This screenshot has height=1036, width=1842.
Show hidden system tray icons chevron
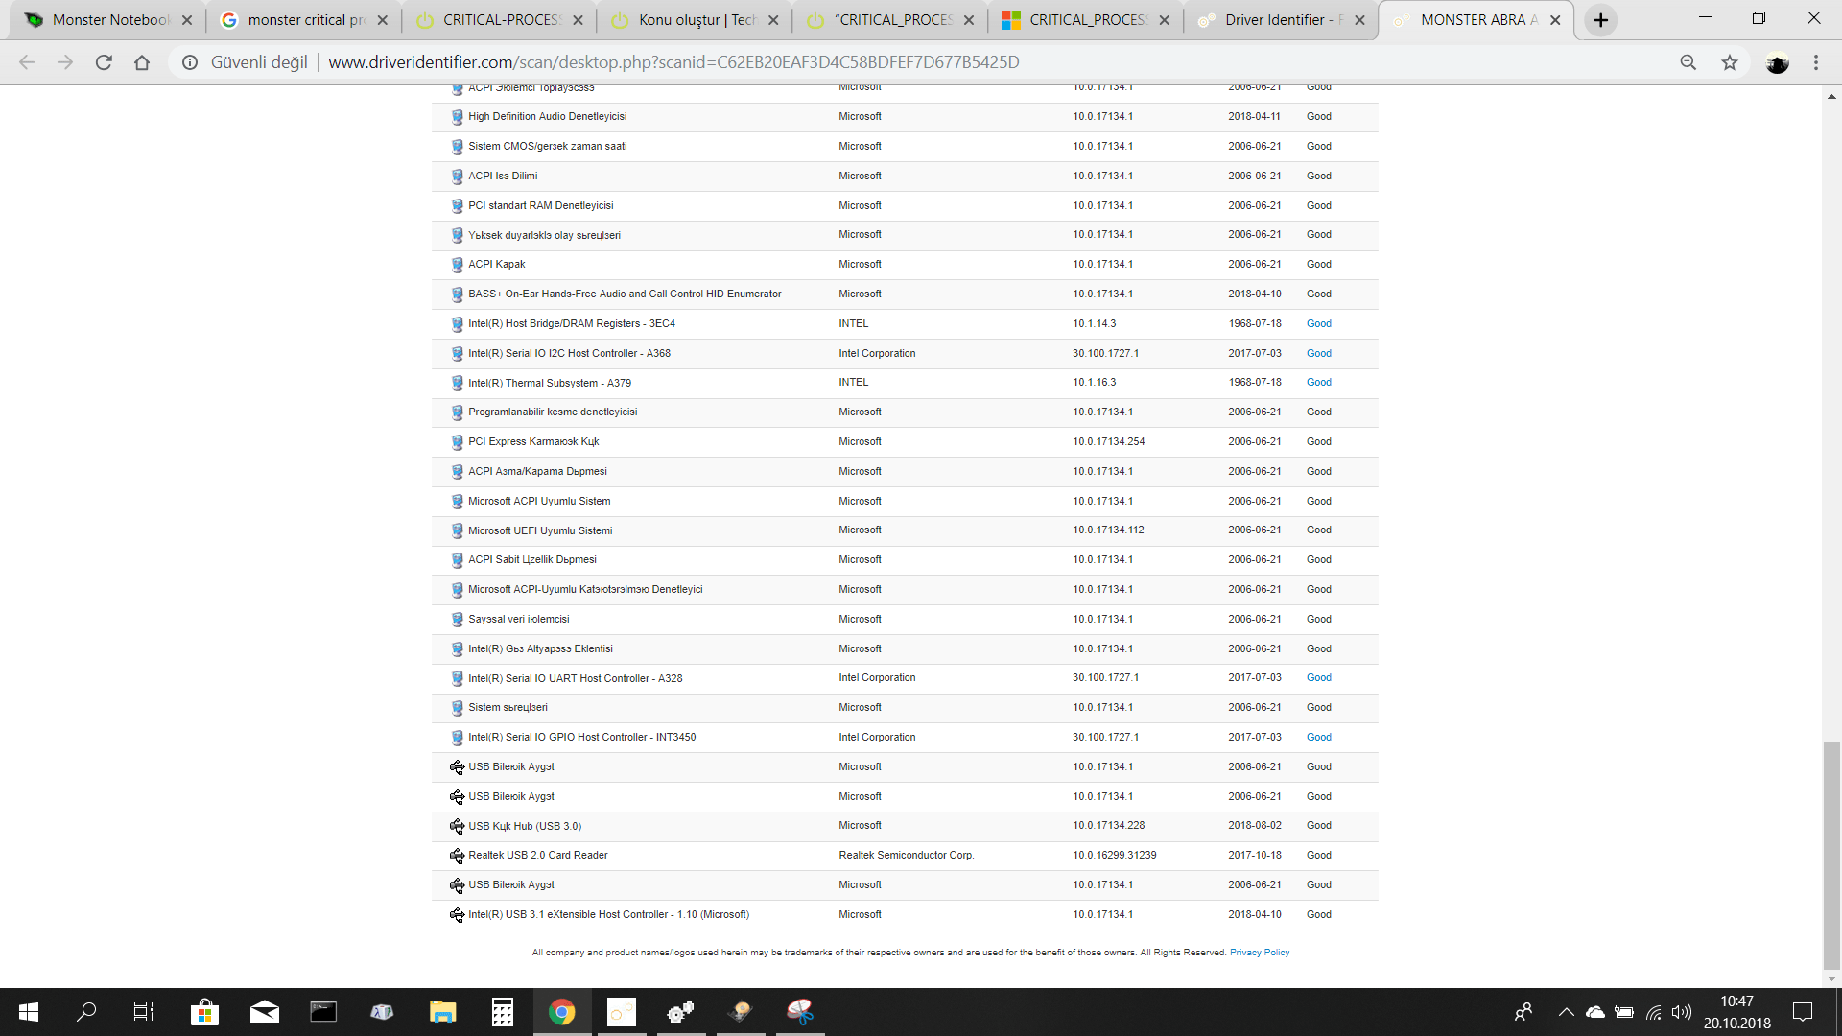coord(1566,1012)
